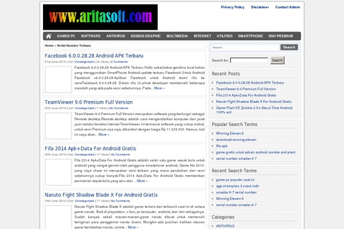Click the Facebook post thumbnail
Viewport: 344px width, 229px height.
(x=58, y=80)
